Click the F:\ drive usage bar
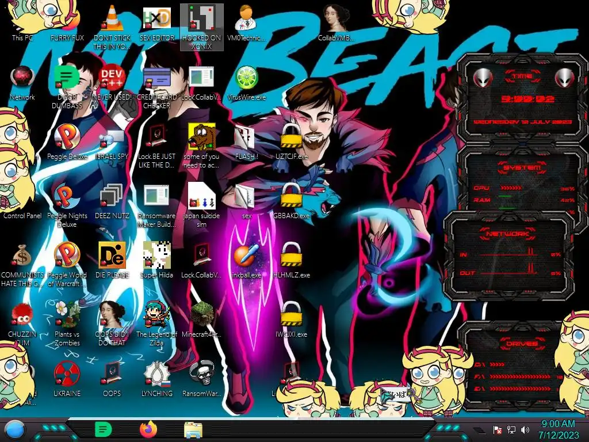Viewport: 589px width, 442px height. [520, 376]
